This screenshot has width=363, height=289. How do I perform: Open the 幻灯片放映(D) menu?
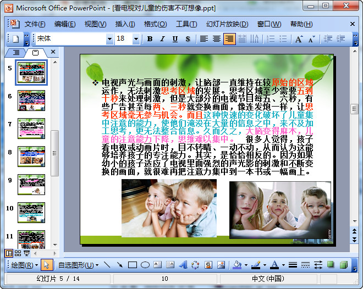[227, 24]
